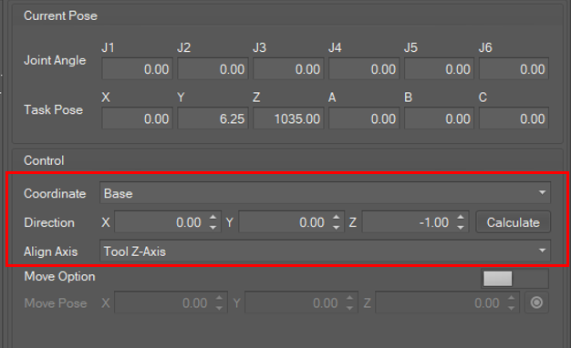571x348 pixels.
Task: Decrease Direction X with down arrow
Action: click(213, 228)
